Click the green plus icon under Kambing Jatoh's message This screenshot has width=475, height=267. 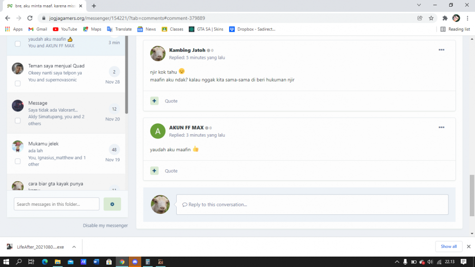point(154,101)
